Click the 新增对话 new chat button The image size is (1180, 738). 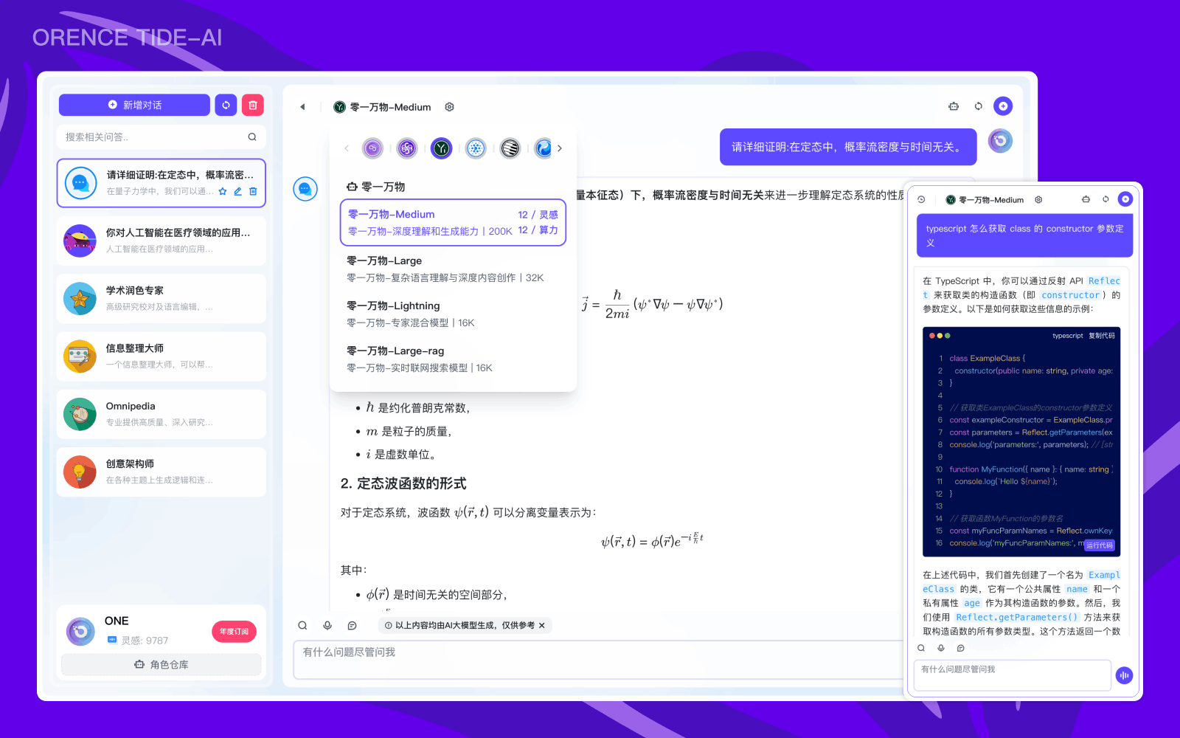pyautogui.click(x=134, y=105)
